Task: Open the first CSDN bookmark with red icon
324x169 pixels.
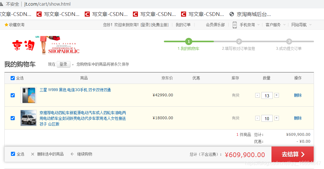Action: coord(39,14)
